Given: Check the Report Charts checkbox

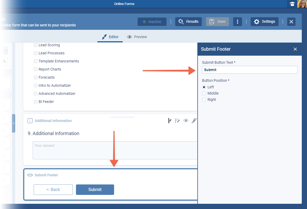Looking at the screenshot, I should click(x=36, y=69).
